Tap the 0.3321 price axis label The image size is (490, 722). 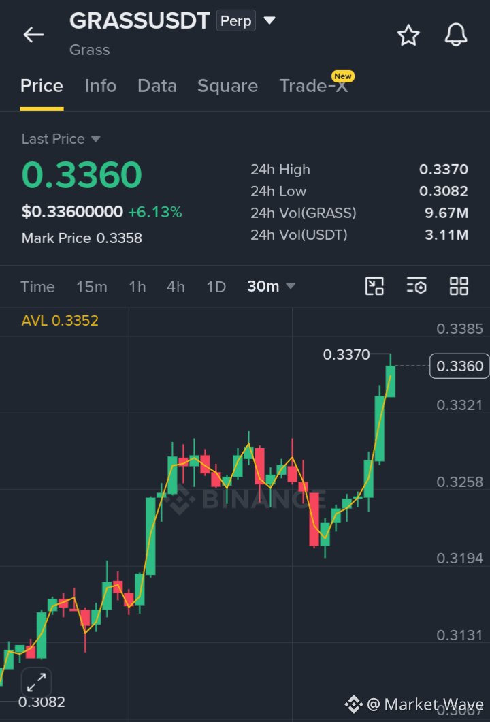point(459,405)
